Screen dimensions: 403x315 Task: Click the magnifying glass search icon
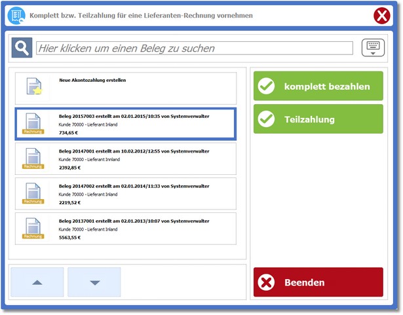22,48
